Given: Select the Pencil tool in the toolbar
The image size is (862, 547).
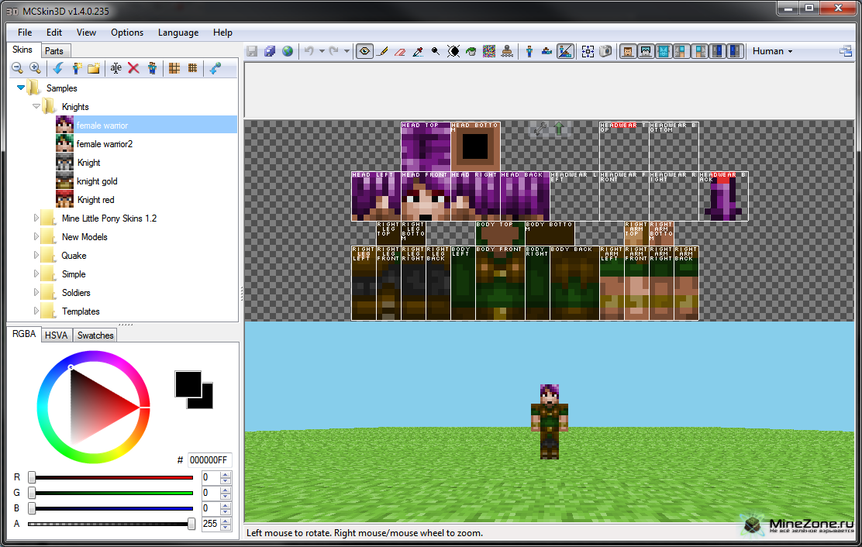Looking at the screenshot, I should pyautogui.click(x=382, y=51).
